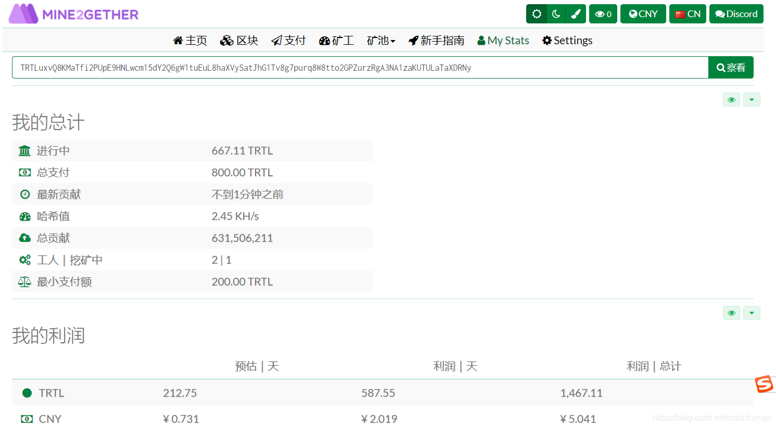
Task: Expand the 我的利润 section options caret
Action: click(x=752, y=313)
